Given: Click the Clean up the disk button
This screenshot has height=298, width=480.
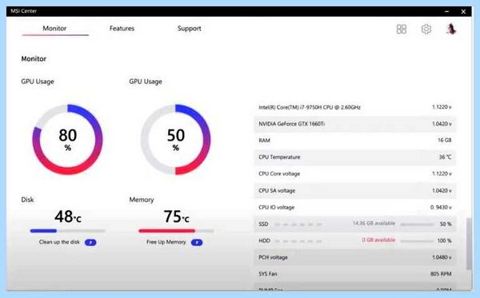Looking at the screenshot, I should pos(90,242).
